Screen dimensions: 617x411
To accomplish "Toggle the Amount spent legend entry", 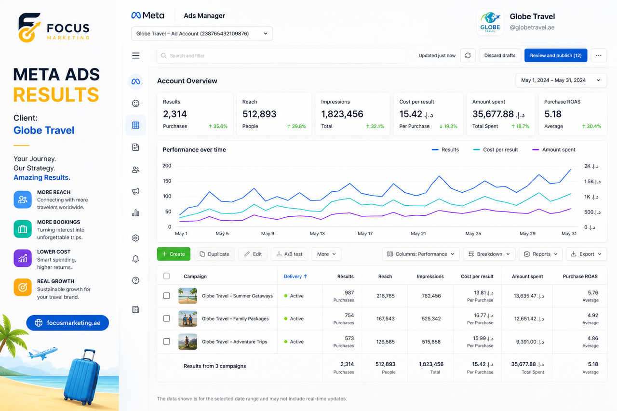I will click(554, 150).
